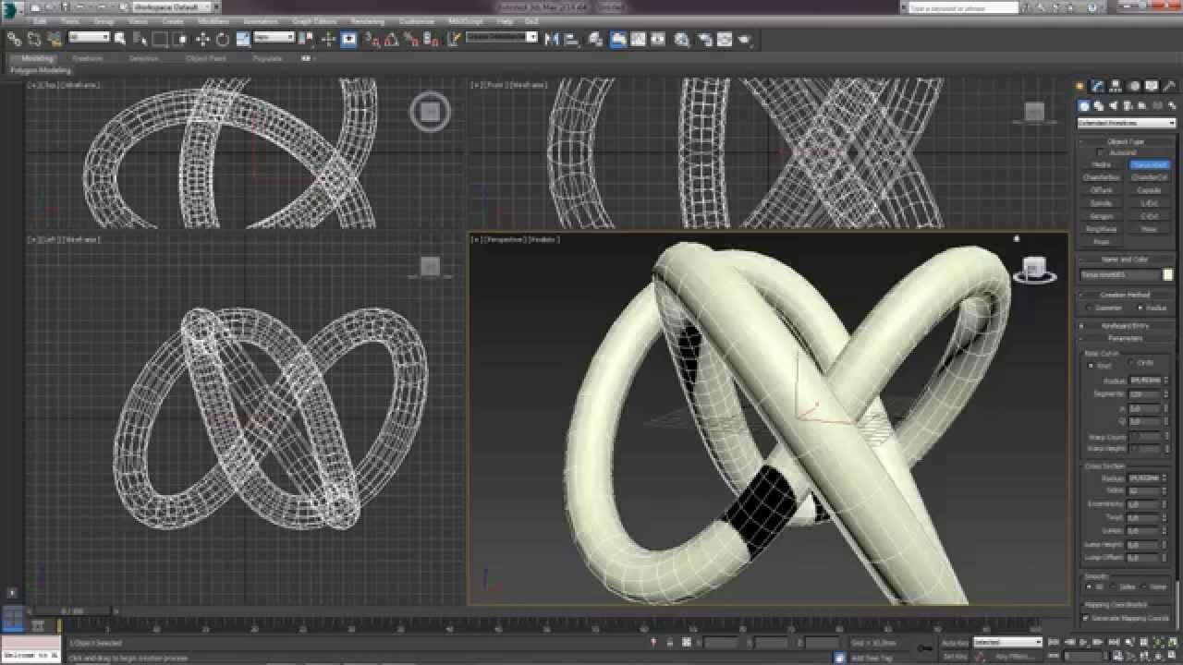Pick the Rectangular Selection Region tool
1183x665 pixels.
click(160, 39)
